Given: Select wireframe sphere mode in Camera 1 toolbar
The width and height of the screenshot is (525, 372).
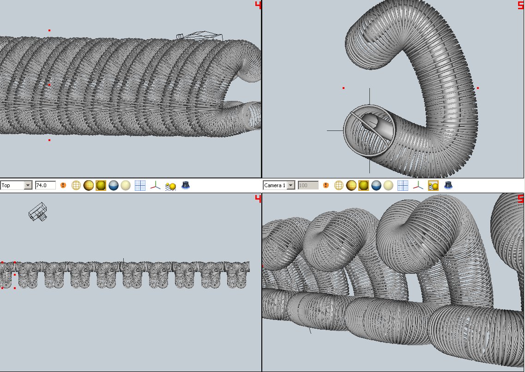Looking at the screenshot, I should (x=339, y=185).
